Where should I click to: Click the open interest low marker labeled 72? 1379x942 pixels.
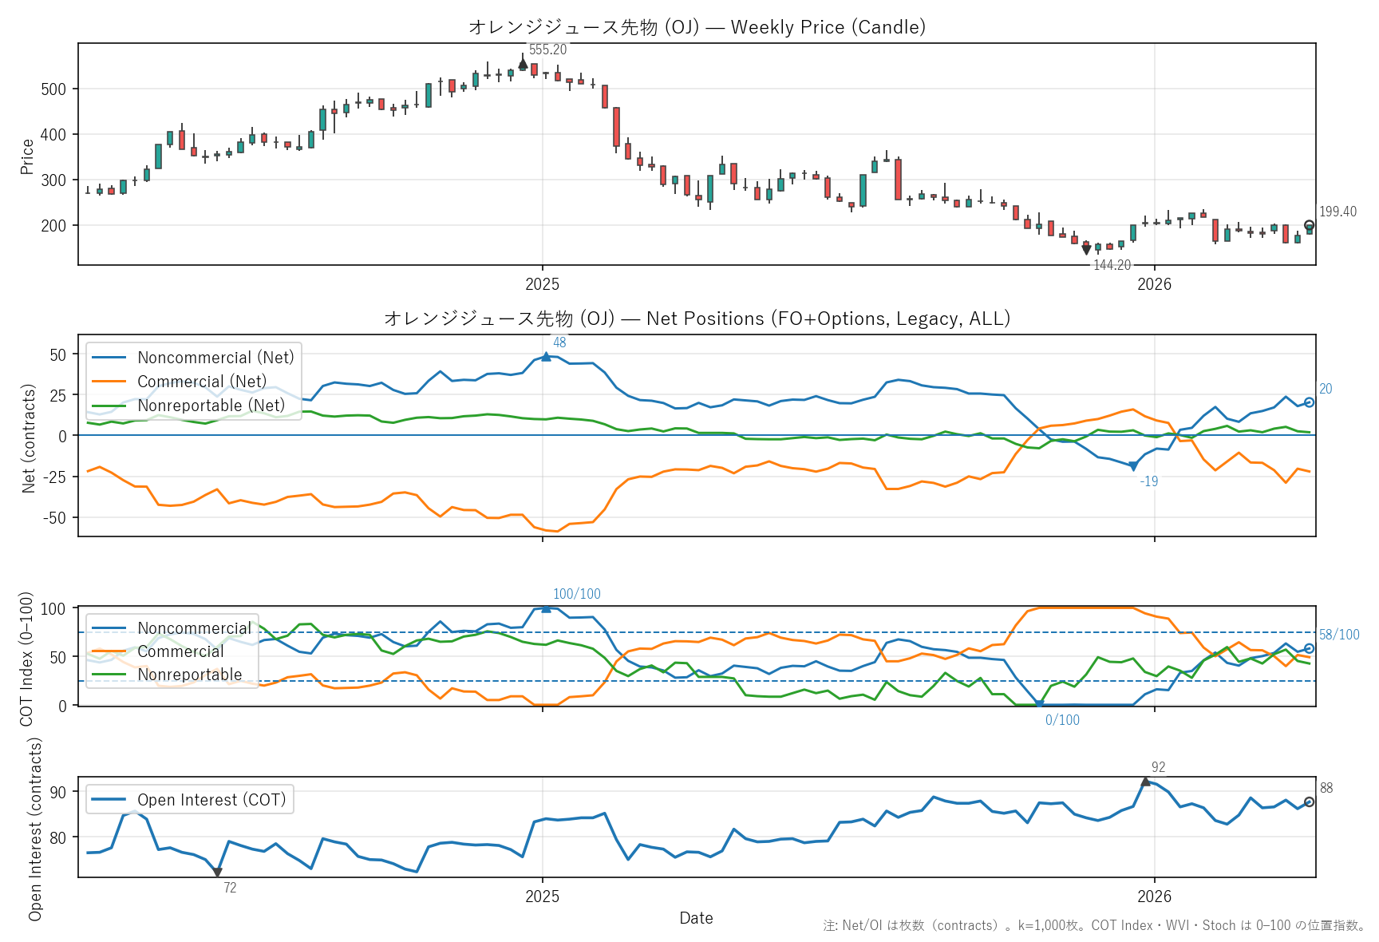[x=217, y=873]
